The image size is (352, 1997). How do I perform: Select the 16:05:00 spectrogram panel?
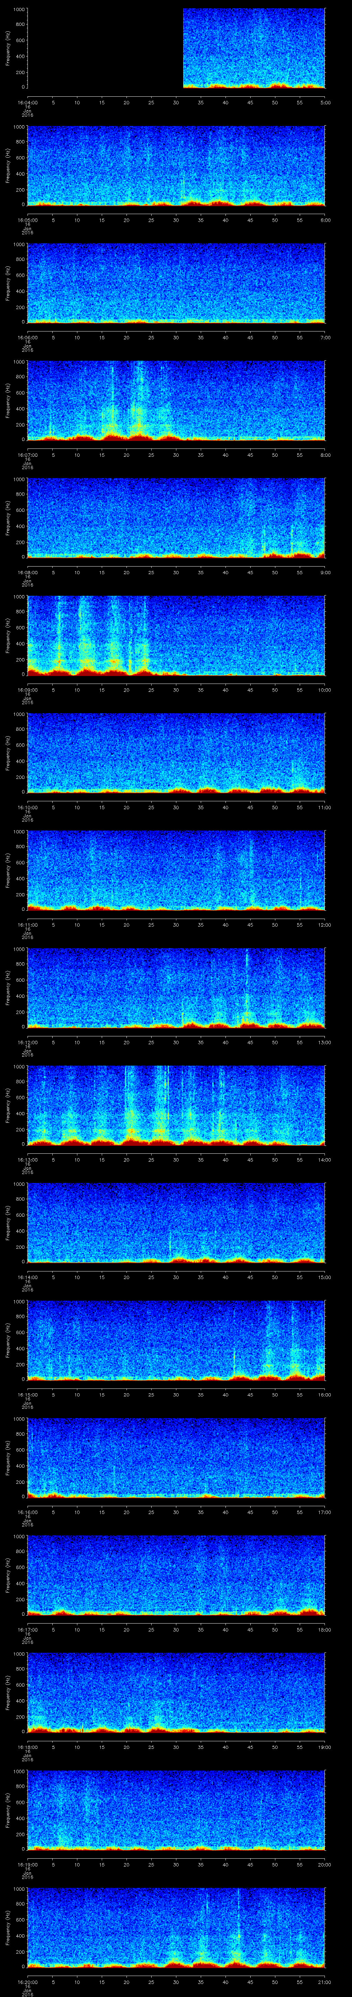coord(176,166)
